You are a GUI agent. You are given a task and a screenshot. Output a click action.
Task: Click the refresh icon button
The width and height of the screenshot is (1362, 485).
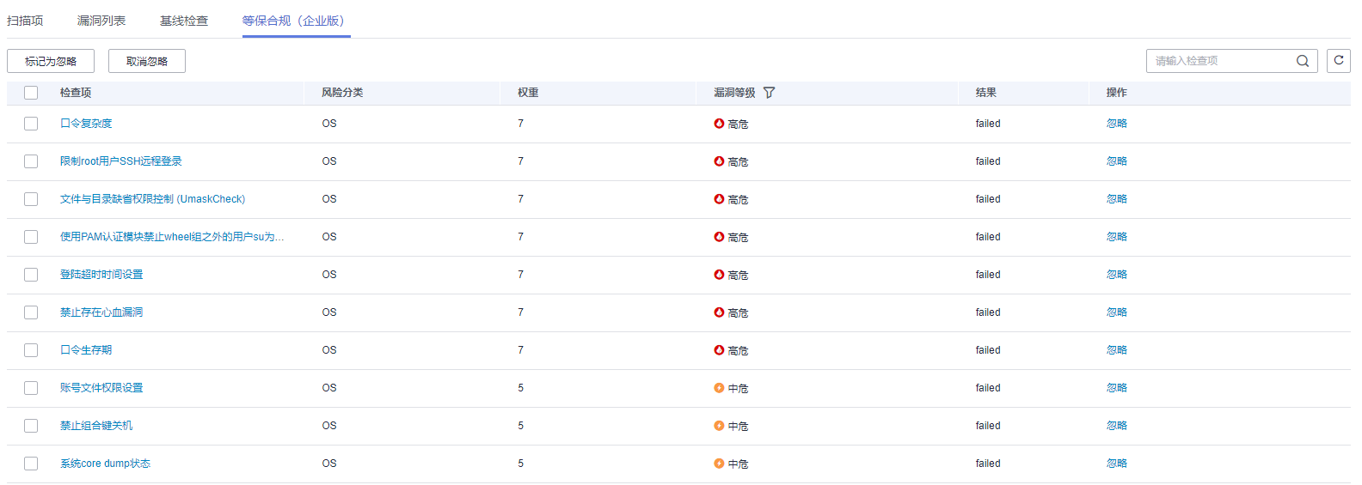[x=1339, y=61]
